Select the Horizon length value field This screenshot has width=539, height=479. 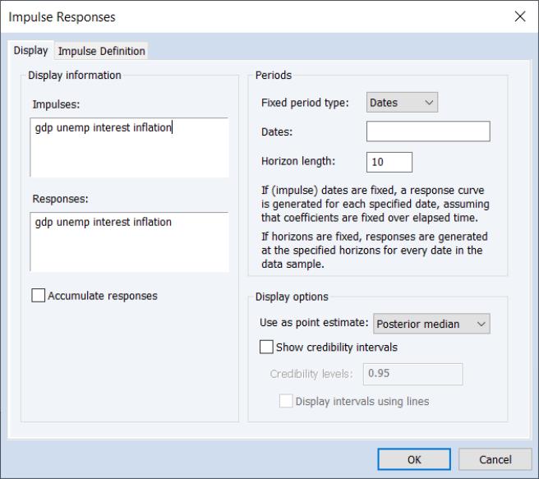click(x=389, y=162)
